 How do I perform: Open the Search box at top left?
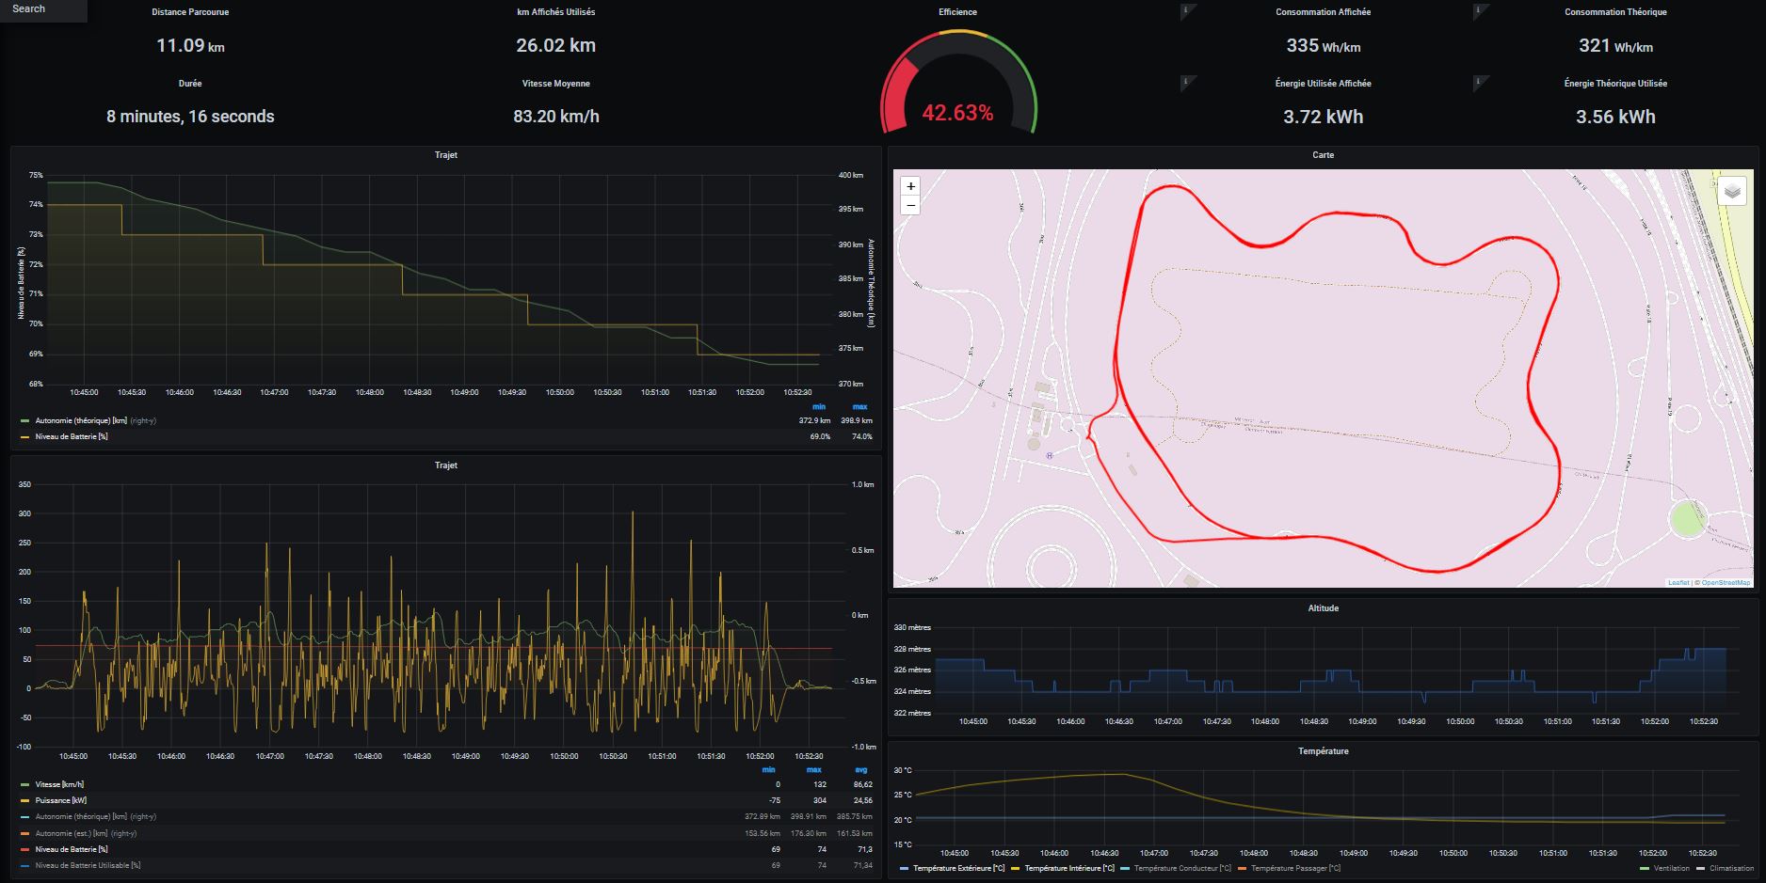[x=43, y=10]
